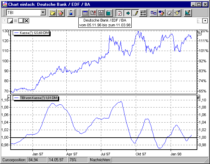This screenshot has width=210, height=164.
Task: Expand the plus button beside TBI legend
Action: coord(9,98)
